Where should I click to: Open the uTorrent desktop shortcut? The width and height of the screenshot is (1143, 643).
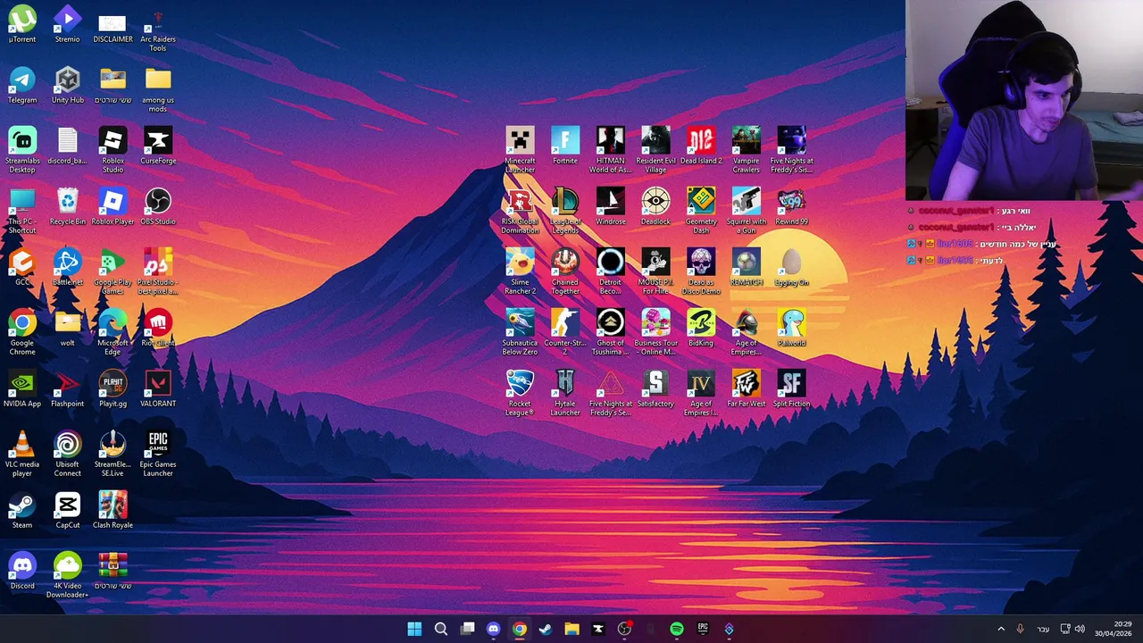pyautogui.click(x=22, y=24)
